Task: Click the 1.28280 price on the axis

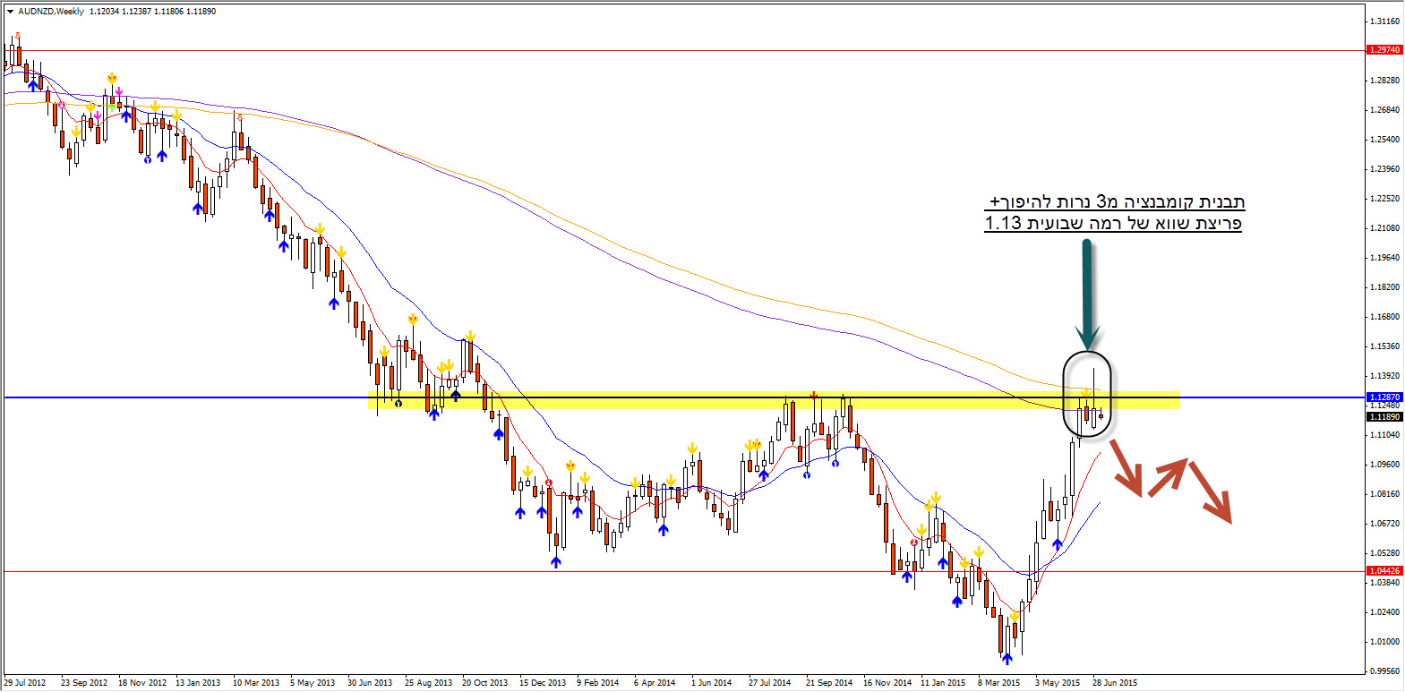Action: (x=1384, y=81)
